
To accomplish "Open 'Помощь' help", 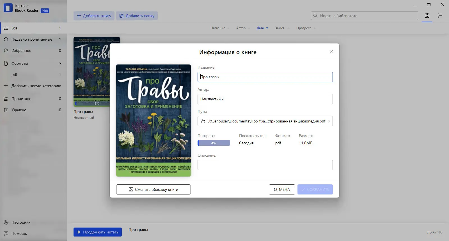I will point(33,233).
